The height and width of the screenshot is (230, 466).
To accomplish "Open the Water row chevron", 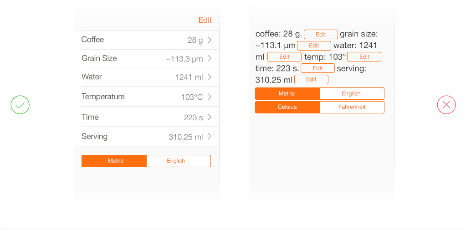I will (x=210, y=77).
